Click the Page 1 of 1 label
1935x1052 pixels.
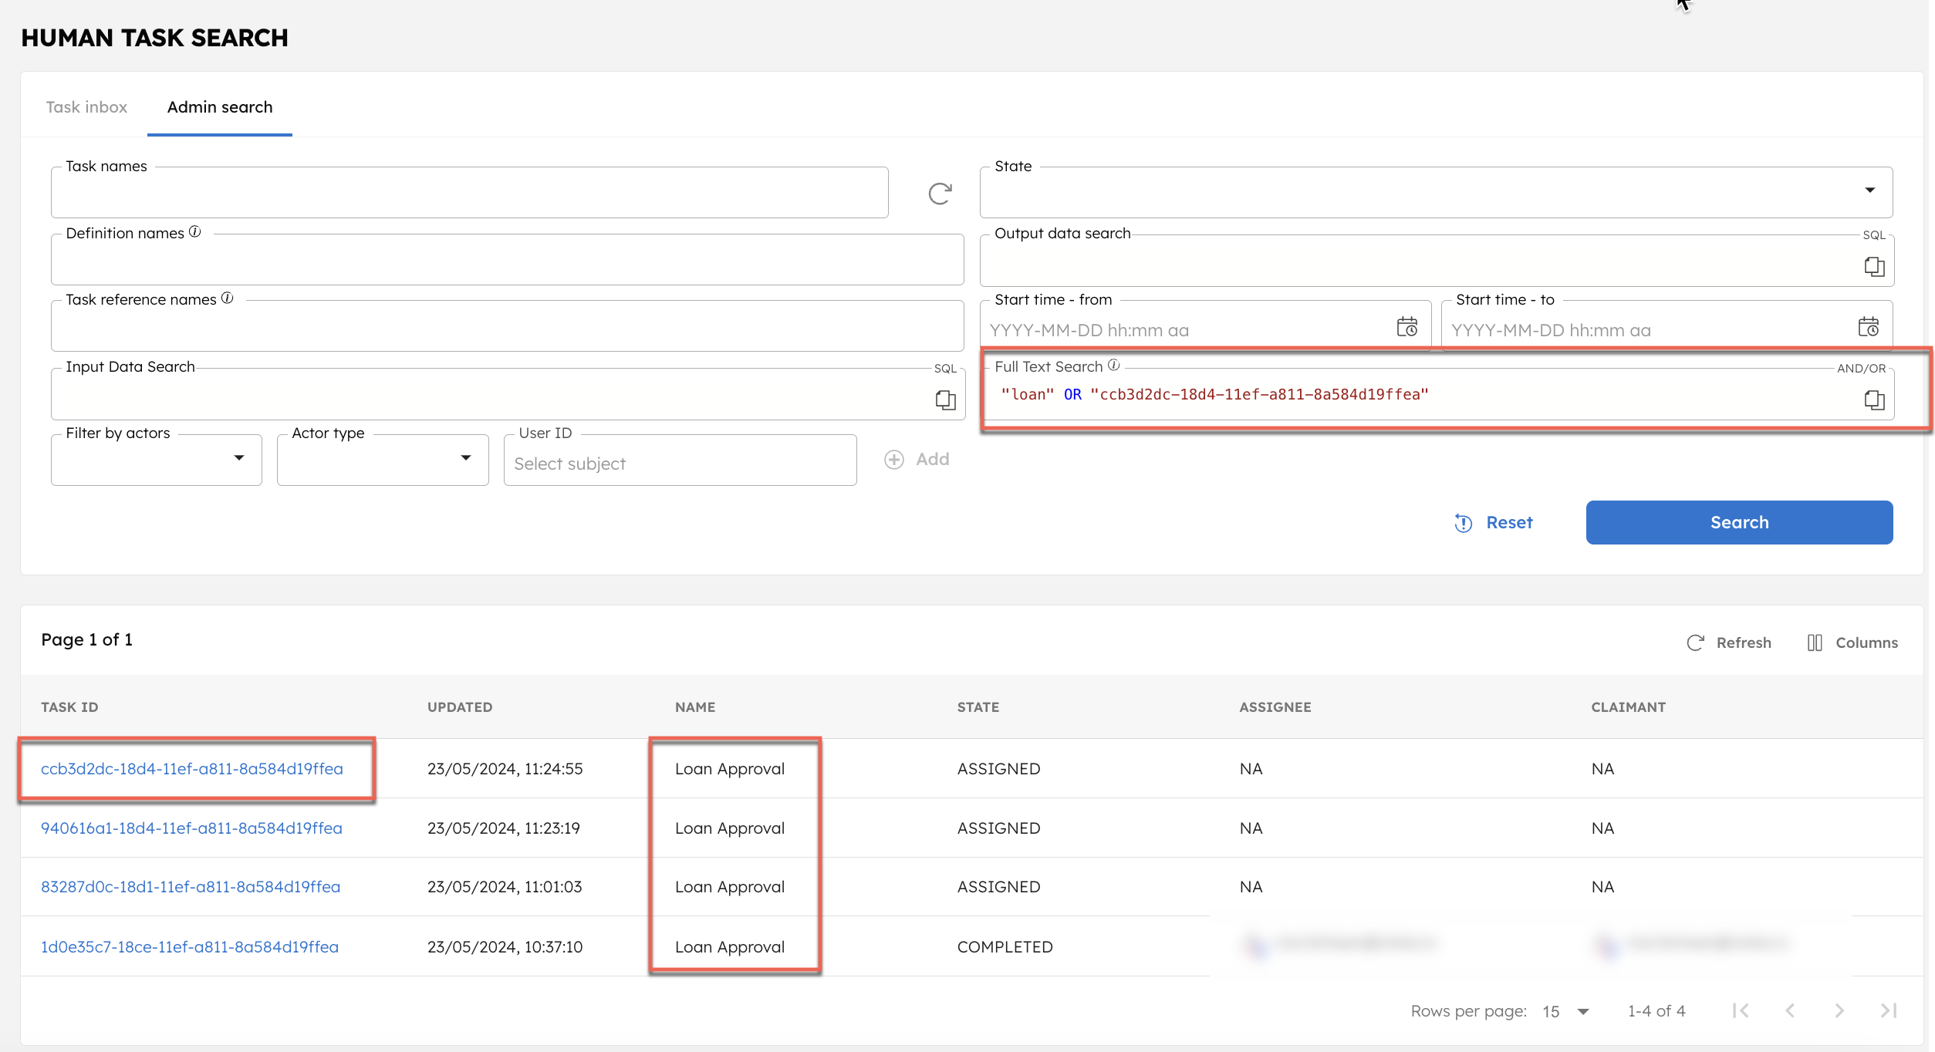(87, 639)
